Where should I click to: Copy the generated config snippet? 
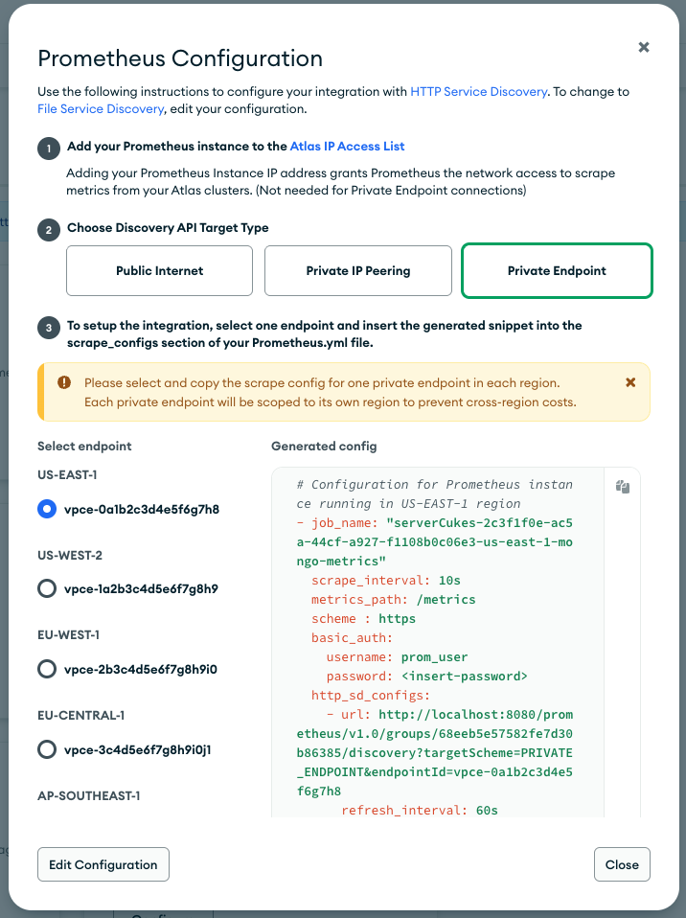(623, 487)
